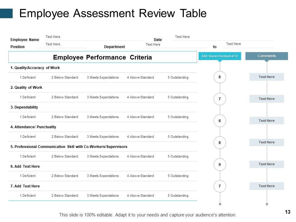Choose "2 Below Standard" under "7. Add Text Here"
The width and height of the screenshot is (296, 222).
[x=65, y=195]
